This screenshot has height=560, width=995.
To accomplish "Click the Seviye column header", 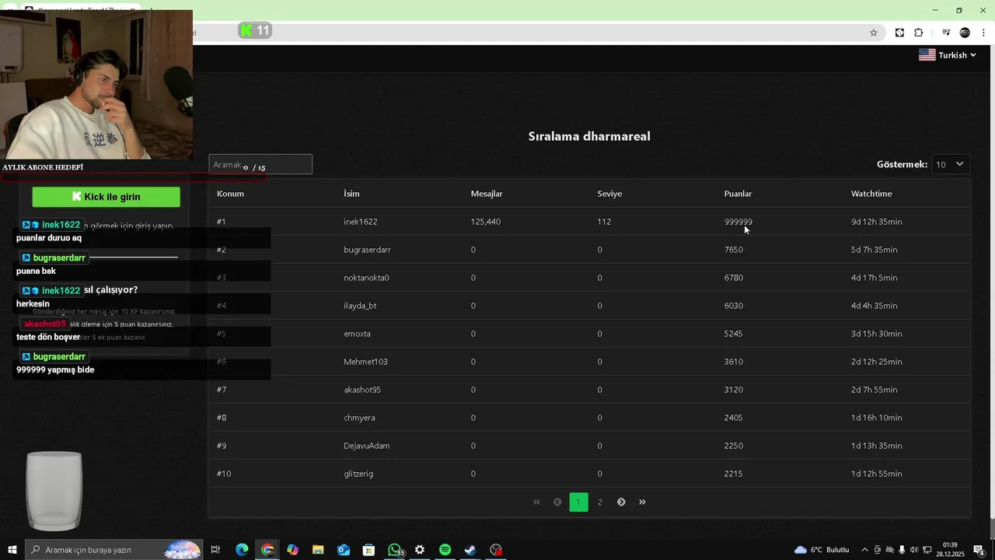I will 609,194.
